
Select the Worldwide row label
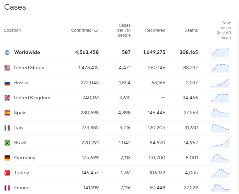click(27, 53)
